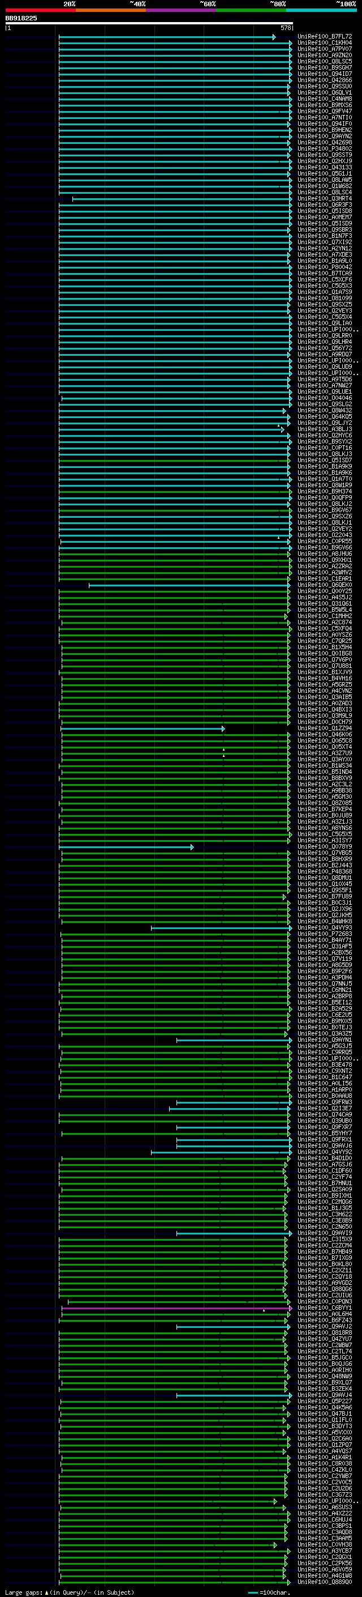Select the UniRef100_B1N7F3 label
This screenshot has height=1597, width=362.
325,236
